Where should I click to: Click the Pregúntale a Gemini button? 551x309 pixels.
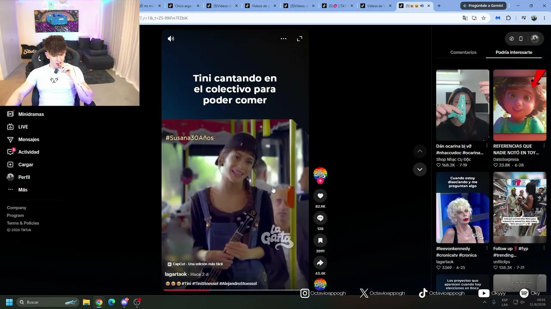pos(483,6)
